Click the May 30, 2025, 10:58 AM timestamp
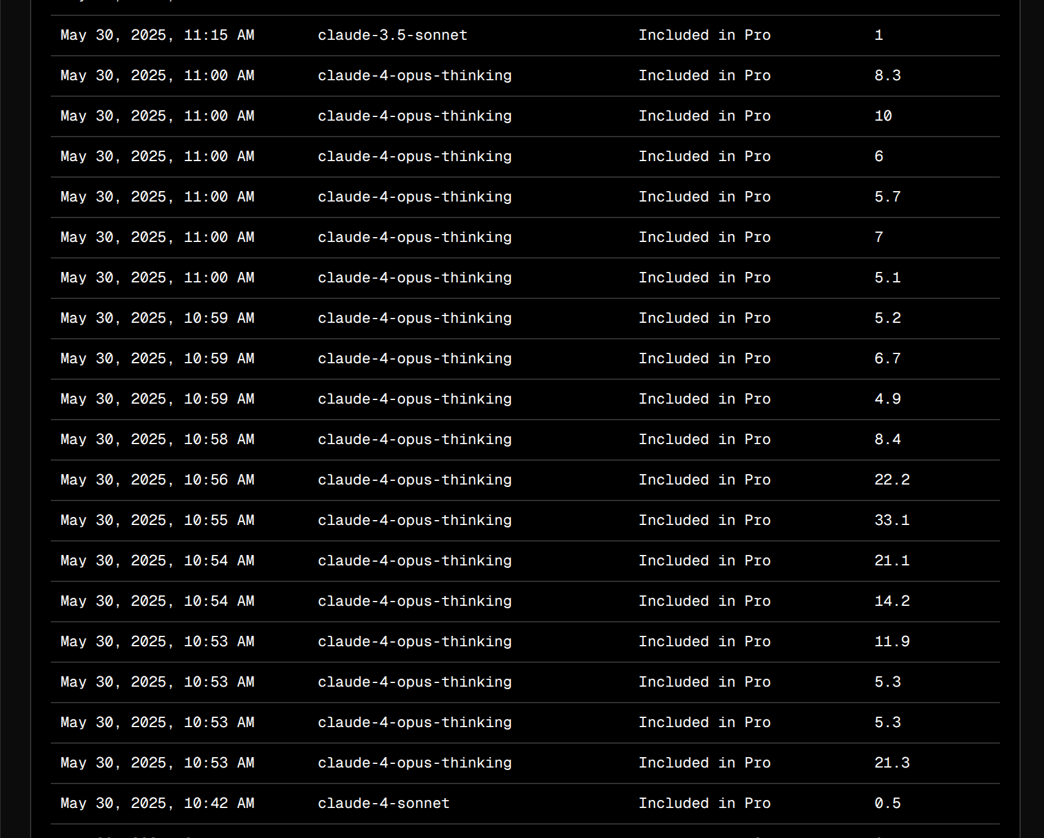 pyautogui.click(x=157, y=440)
